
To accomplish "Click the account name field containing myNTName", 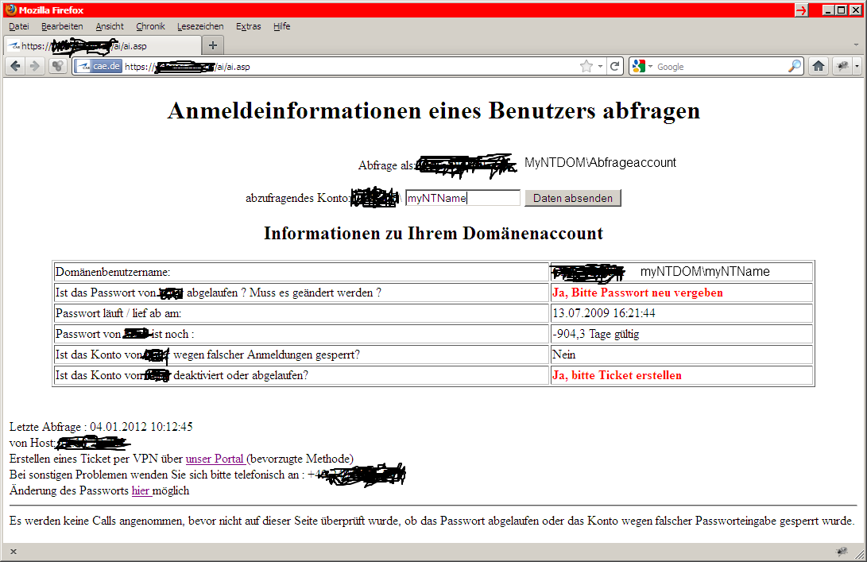I will 462,198.
